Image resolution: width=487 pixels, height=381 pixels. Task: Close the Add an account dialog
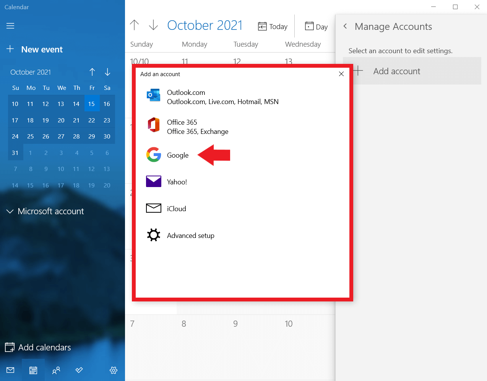click(x=341, y=74)
